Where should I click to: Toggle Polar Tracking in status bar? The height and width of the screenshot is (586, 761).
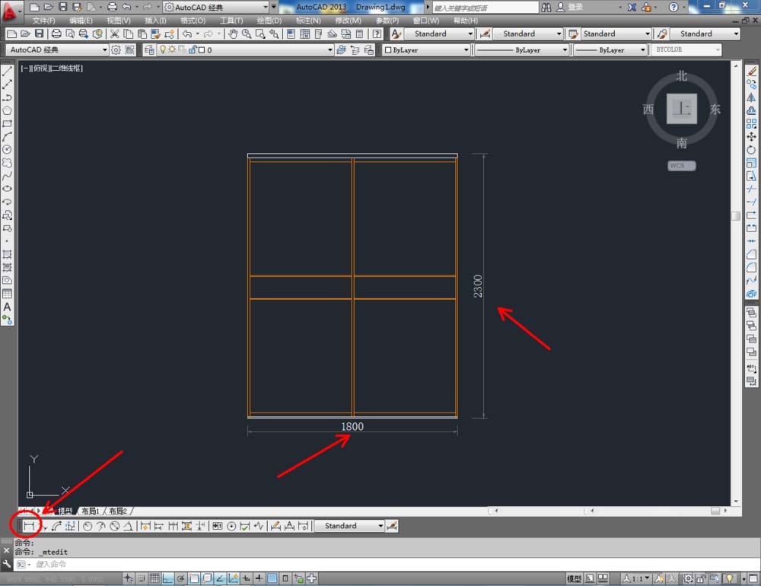click(180, 578)
